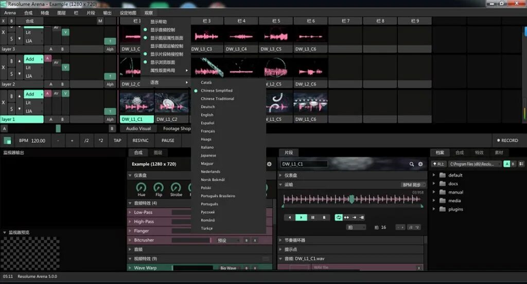Switch to the Audio Visual deck tab
The height and width of the screenshot is (284, 527).
[x=138, y=128]
